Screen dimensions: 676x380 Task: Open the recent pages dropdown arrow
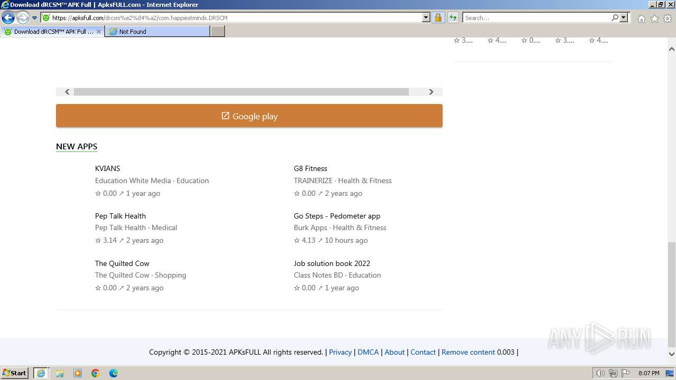click(x=34, y=18)
